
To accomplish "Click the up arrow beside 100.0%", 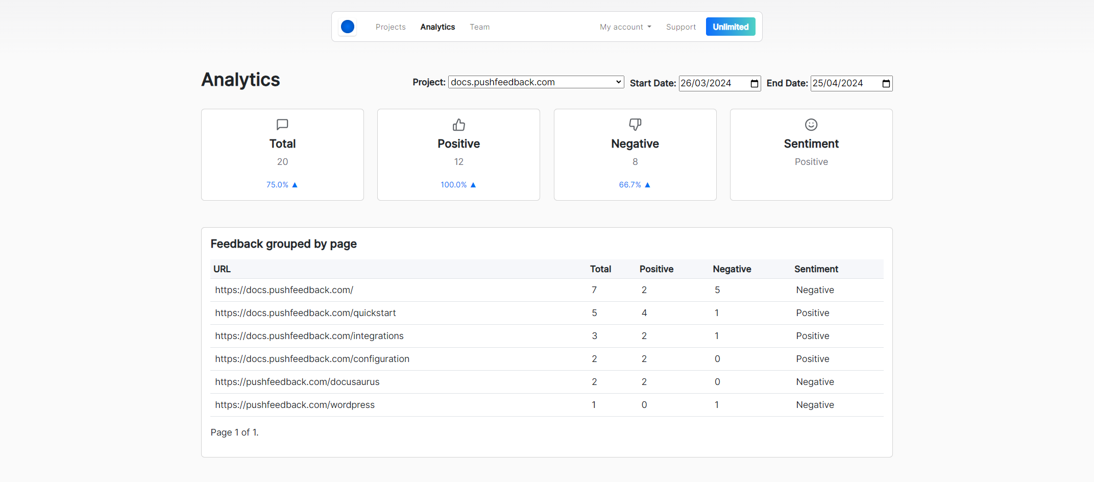I will 473,185.
